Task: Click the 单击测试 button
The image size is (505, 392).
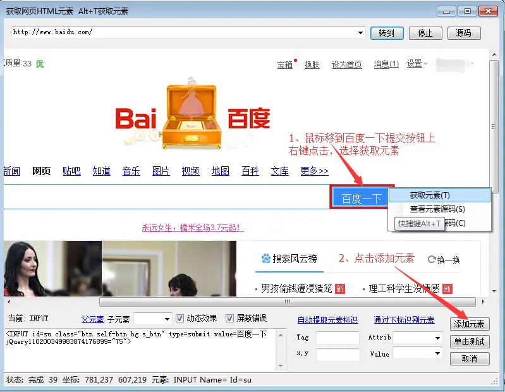Action: tap(470, 341)
